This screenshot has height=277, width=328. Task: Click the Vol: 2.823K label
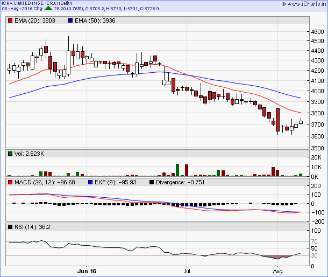29,154
